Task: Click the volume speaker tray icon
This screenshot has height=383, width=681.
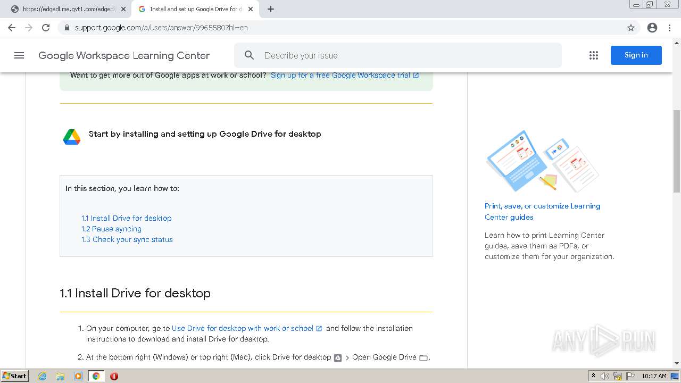Action: click(x=605, y=376)
